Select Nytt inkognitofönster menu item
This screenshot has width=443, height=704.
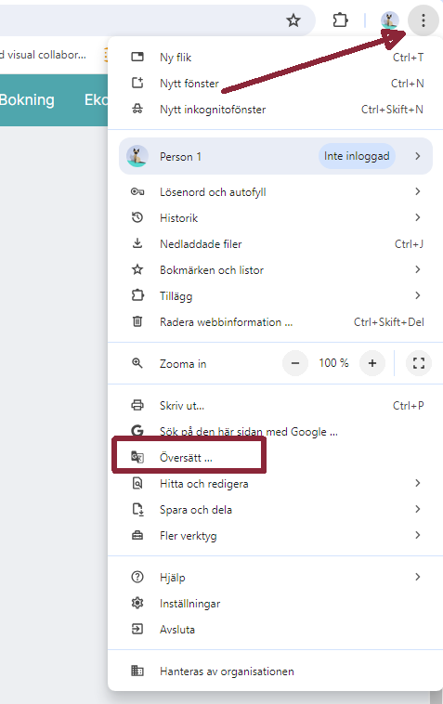pos(276,109)
